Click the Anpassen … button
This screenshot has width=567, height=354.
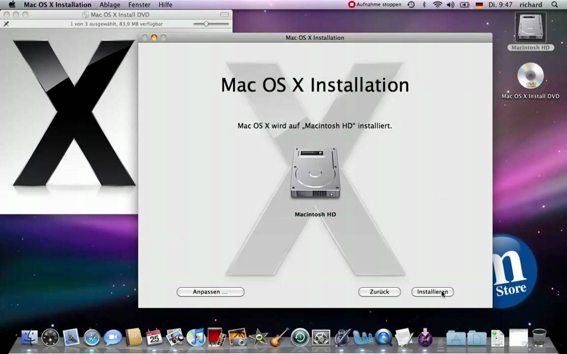tap(211, 292)
